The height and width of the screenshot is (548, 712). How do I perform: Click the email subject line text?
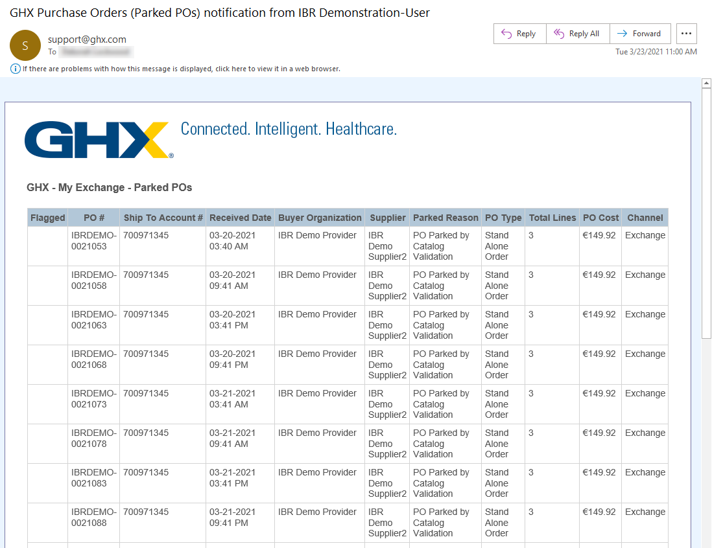tap(220, 13)
